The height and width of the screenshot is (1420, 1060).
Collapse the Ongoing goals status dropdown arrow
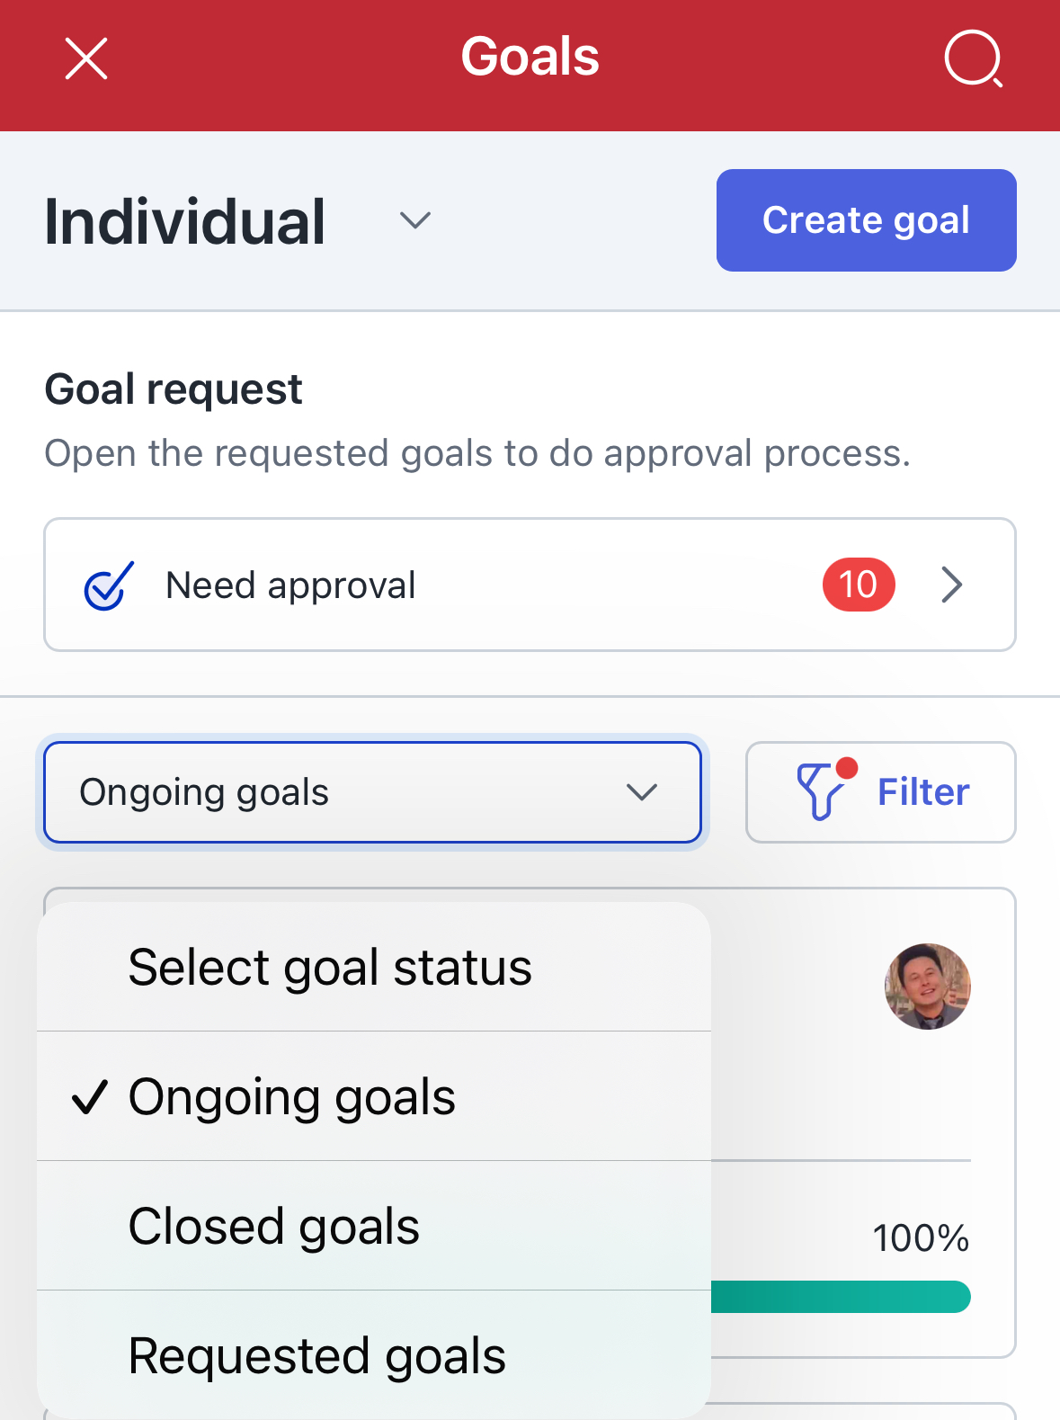[x=642, y=792]
